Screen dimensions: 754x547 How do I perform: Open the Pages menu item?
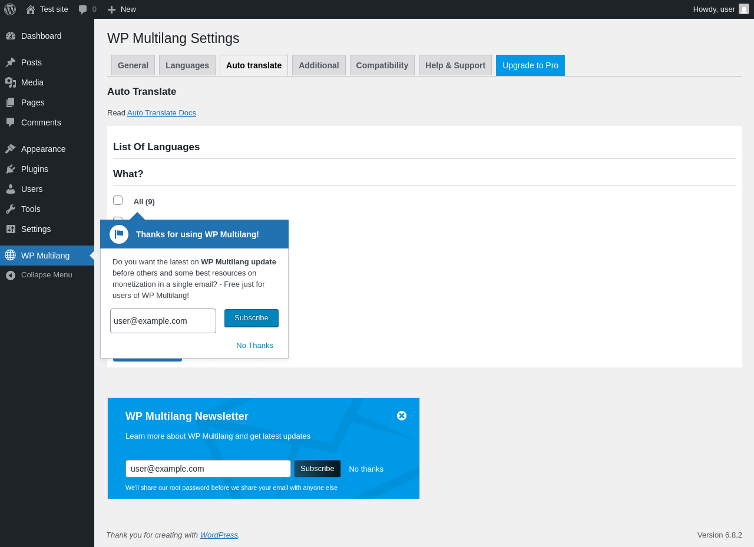[47, 102]
